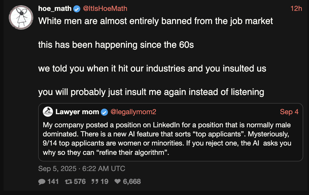Open the Sep 5, 2025 6:22 AM UTC link
309x195 pixels.
pos(82,168)
